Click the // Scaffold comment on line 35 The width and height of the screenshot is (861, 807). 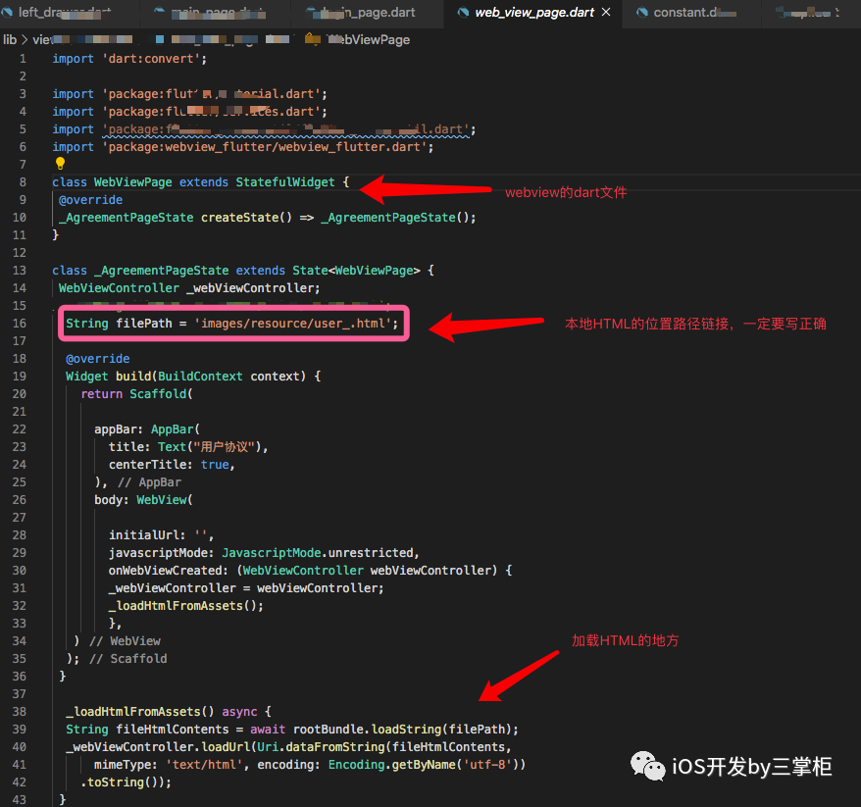pos(127,659)
